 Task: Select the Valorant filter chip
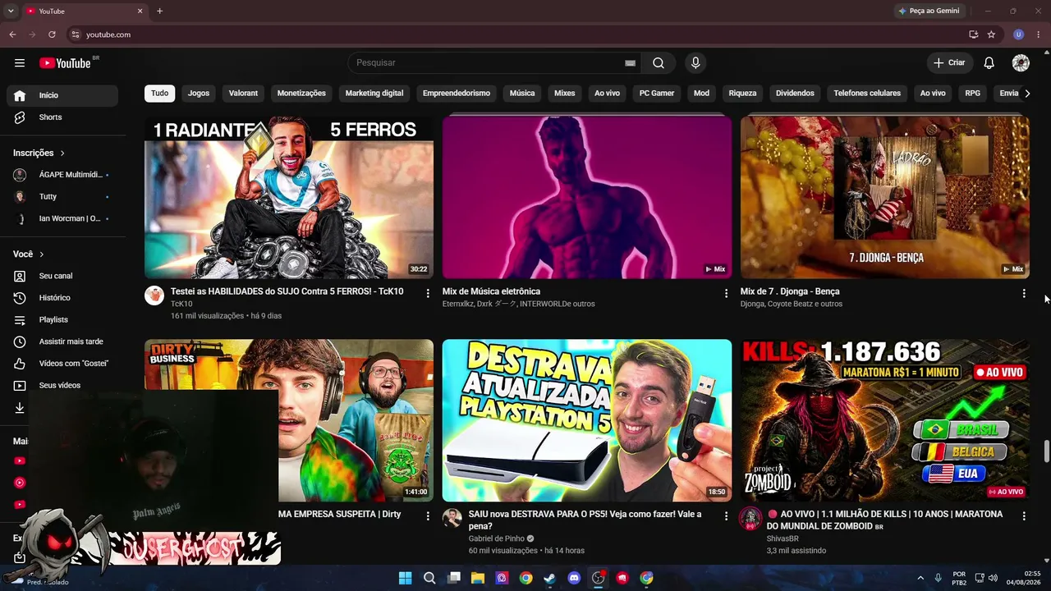click(243, 94)
